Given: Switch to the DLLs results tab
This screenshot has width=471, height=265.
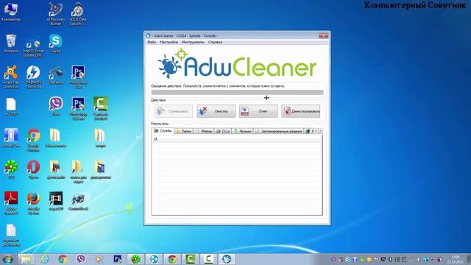Looking at the screenshot, I should (223, 131).
